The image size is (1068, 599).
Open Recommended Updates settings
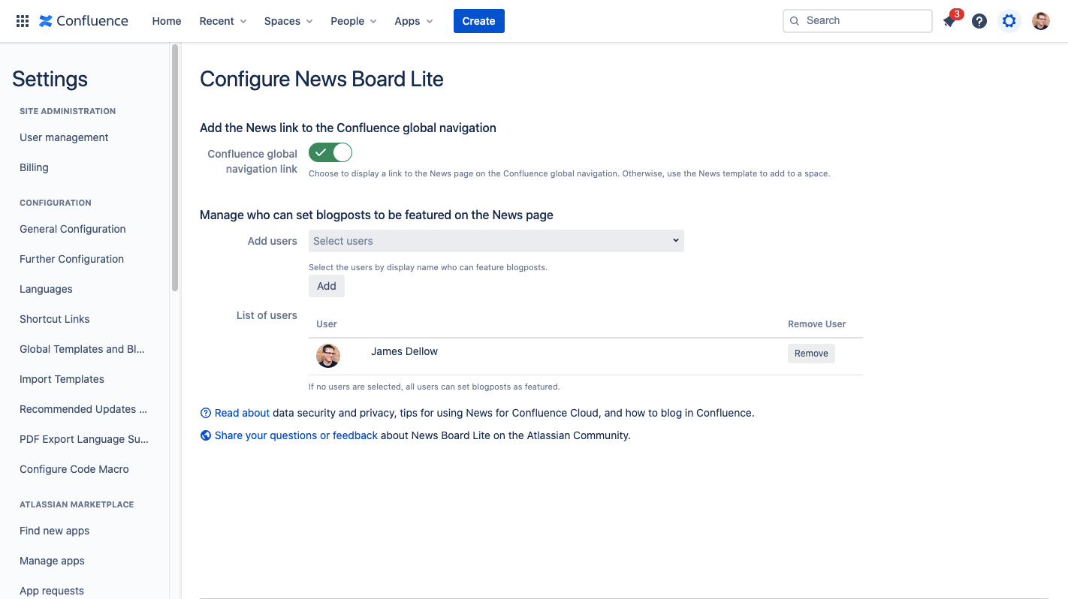[83, 409]
